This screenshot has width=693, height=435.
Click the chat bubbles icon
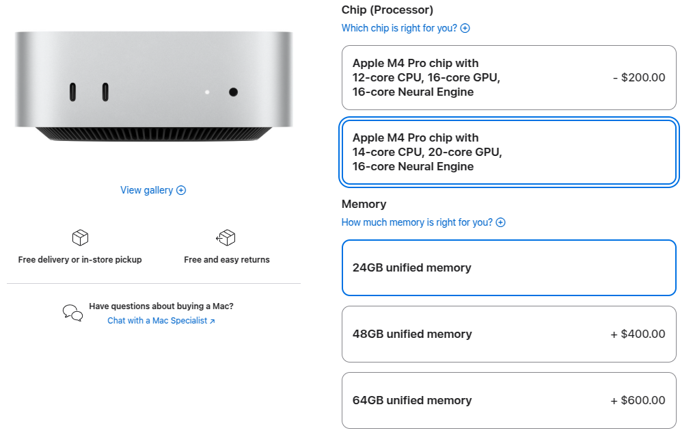click(x=72, y=313)
